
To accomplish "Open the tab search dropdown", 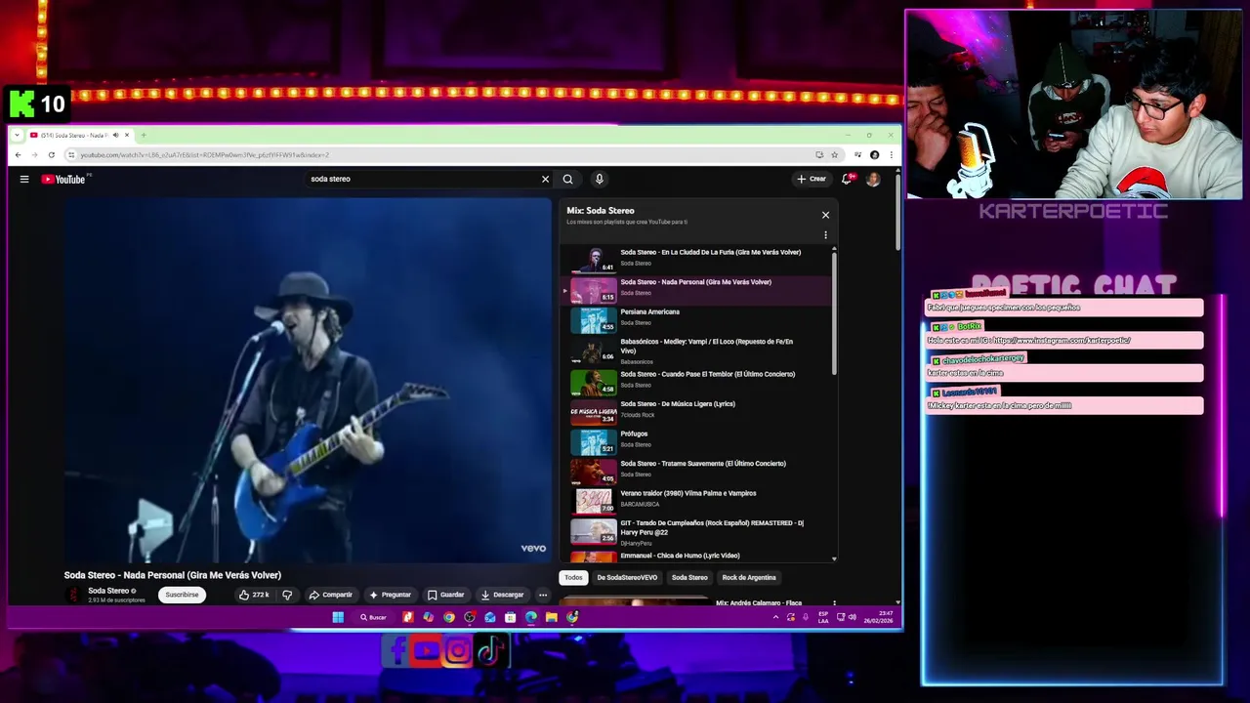I will [17, 135].
